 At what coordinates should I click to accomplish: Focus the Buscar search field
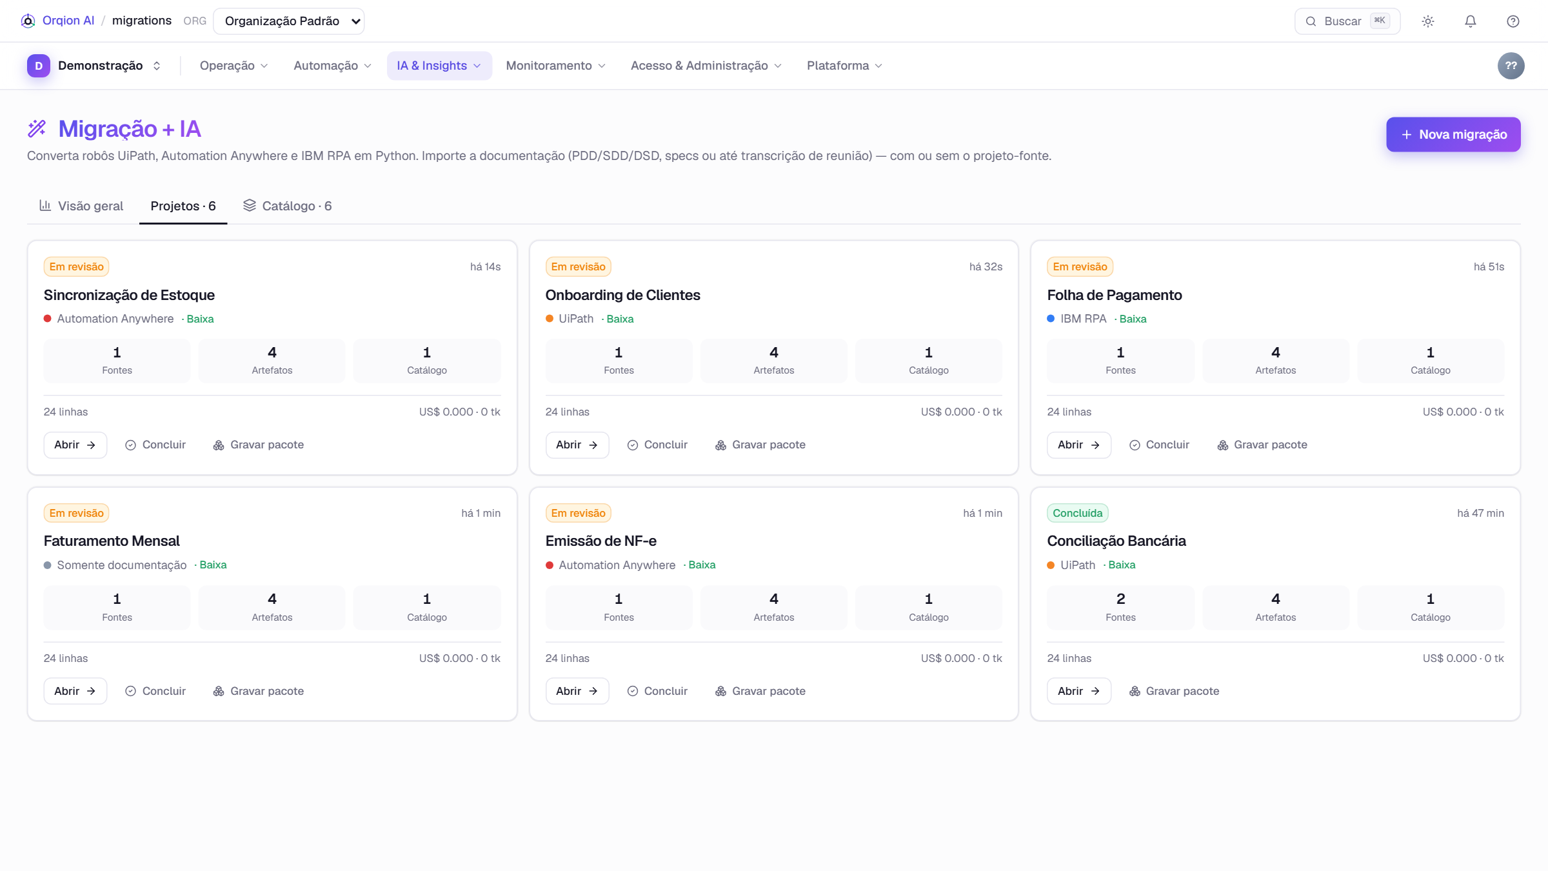coord(1347,21)
